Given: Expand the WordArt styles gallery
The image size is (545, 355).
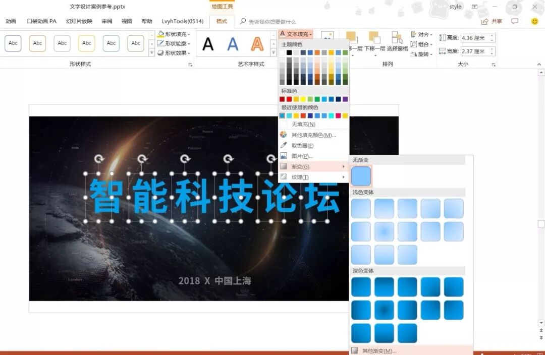Looking at the screenshot, I should coord(274,52).
